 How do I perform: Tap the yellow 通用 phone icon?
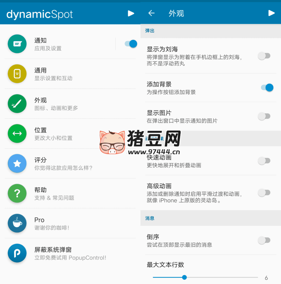[17, 74]
